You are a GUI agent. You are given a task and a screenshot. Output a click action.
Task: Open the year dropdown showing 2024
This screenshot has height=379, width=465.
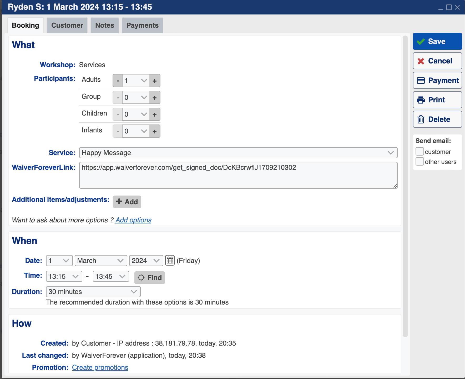[x=146, y=261]
